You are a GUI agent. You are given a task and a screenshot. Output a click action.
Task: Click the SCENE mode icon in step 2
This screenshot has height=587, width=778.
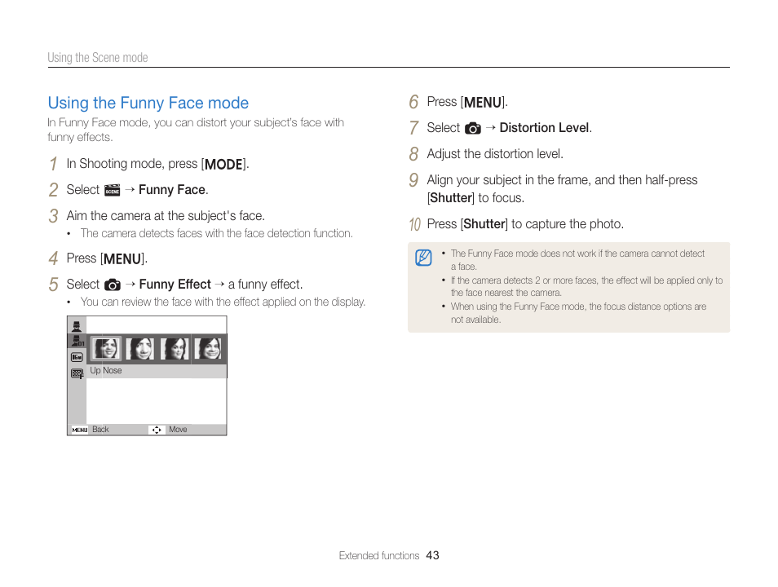click(x=113, y=190)
